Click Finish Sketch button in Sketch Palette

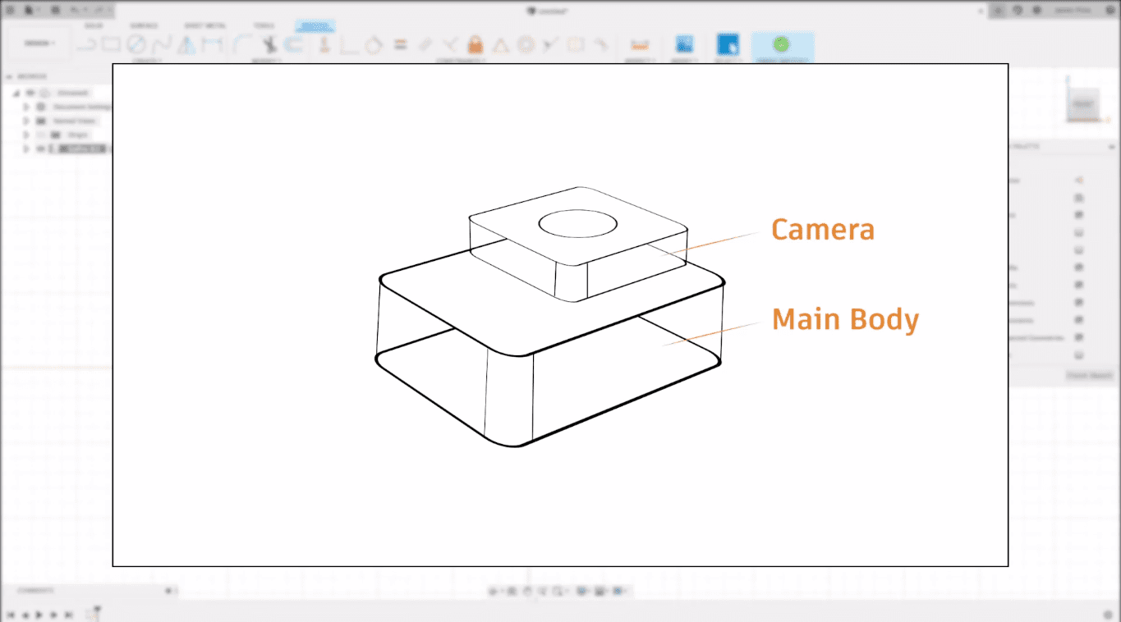point(1089,375)
